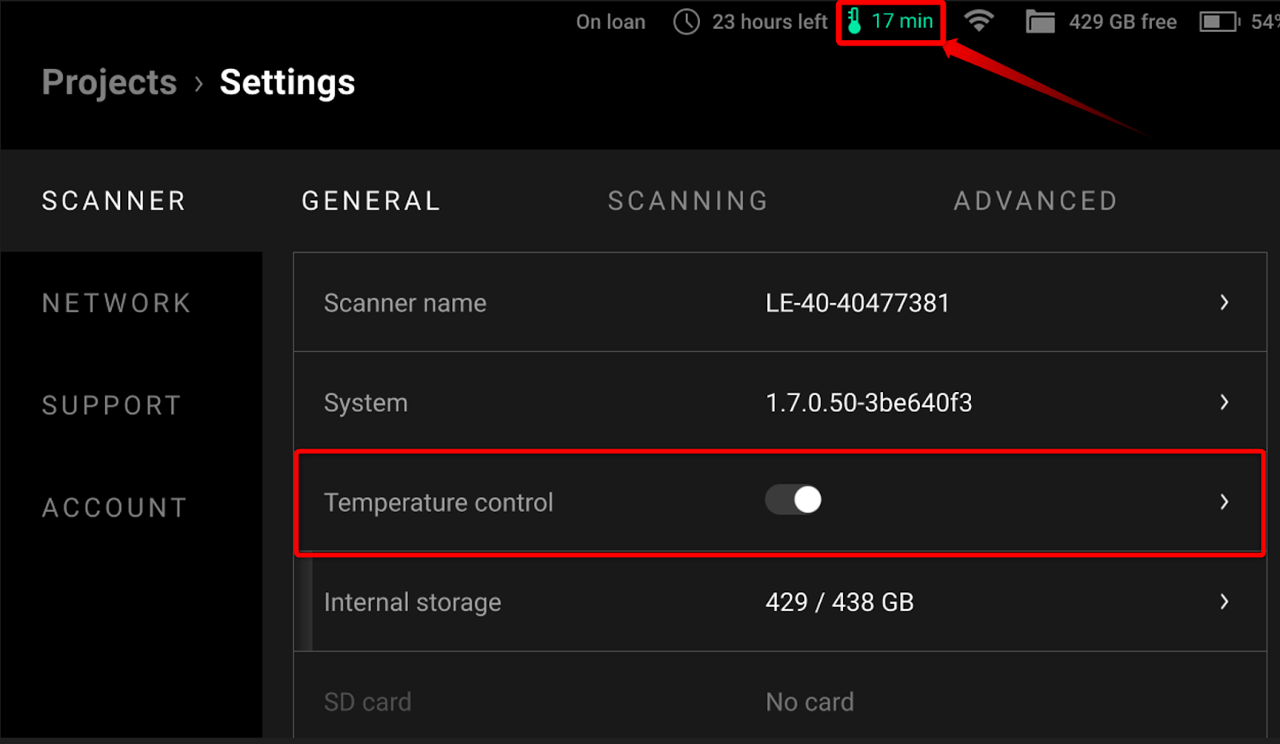This screenshot has height=744, width=1280.
Task: Click the battery level icon
Action: click(1219, 22)
